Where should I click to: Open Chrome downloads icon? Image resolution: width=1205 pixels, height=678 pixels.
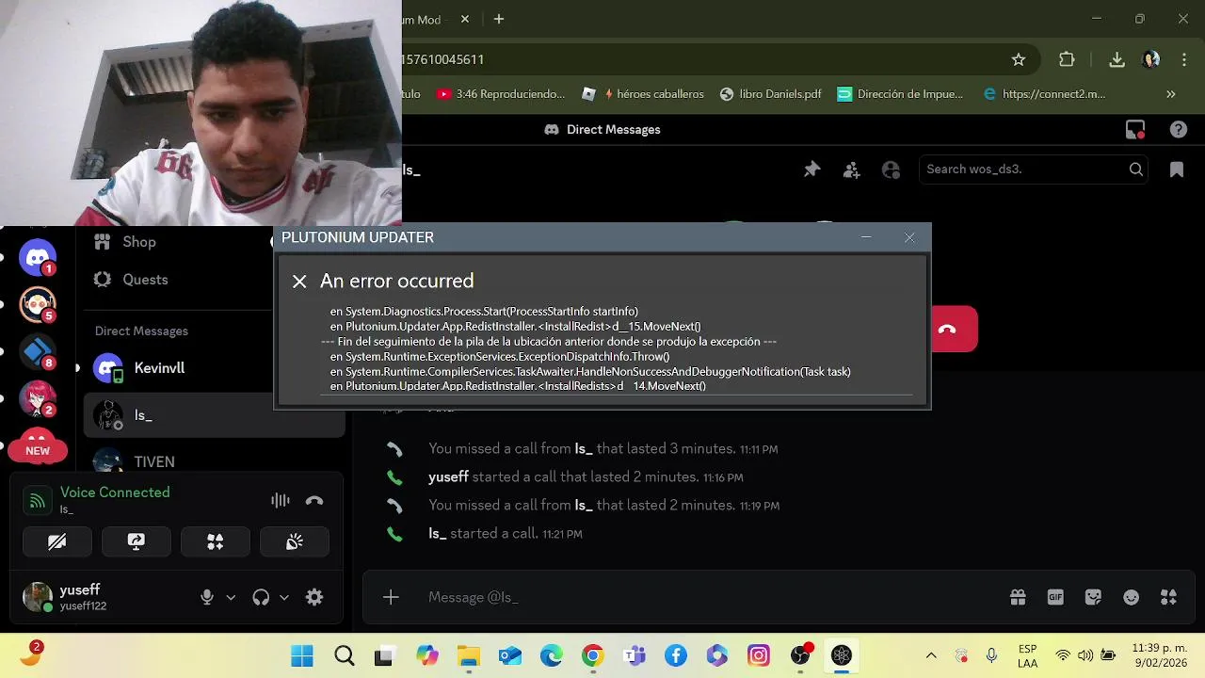click(1117, 59)
